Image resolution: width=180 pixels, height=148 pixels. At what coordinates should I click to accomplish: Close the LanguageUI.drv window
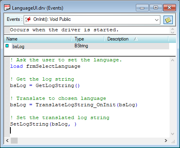point(170,8)
